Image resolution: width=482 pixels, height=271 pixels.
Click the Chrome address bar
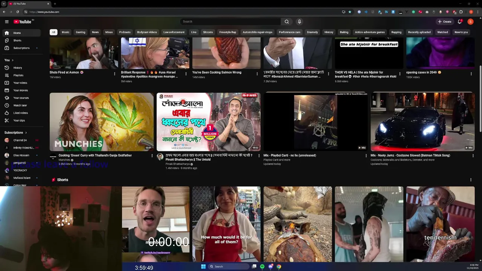(x=181, y=12)
